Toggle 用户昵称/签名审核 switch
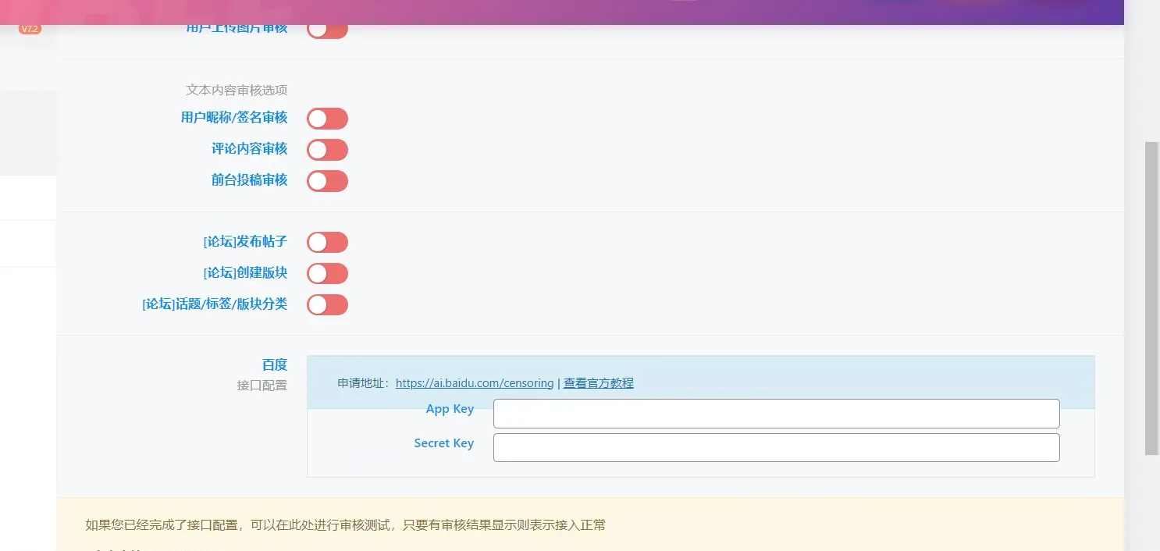1160x551 pixels. point(327,119)
